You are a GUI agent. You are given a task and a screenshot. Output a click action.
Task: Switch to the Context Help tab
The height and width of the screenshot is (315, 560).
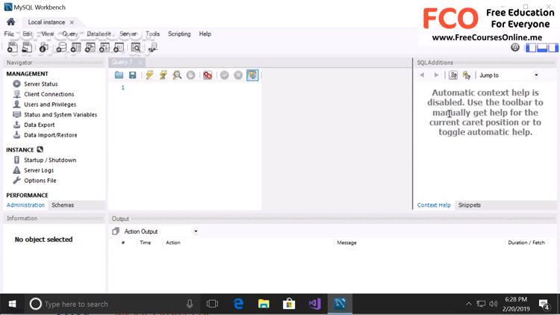(434, 205)
